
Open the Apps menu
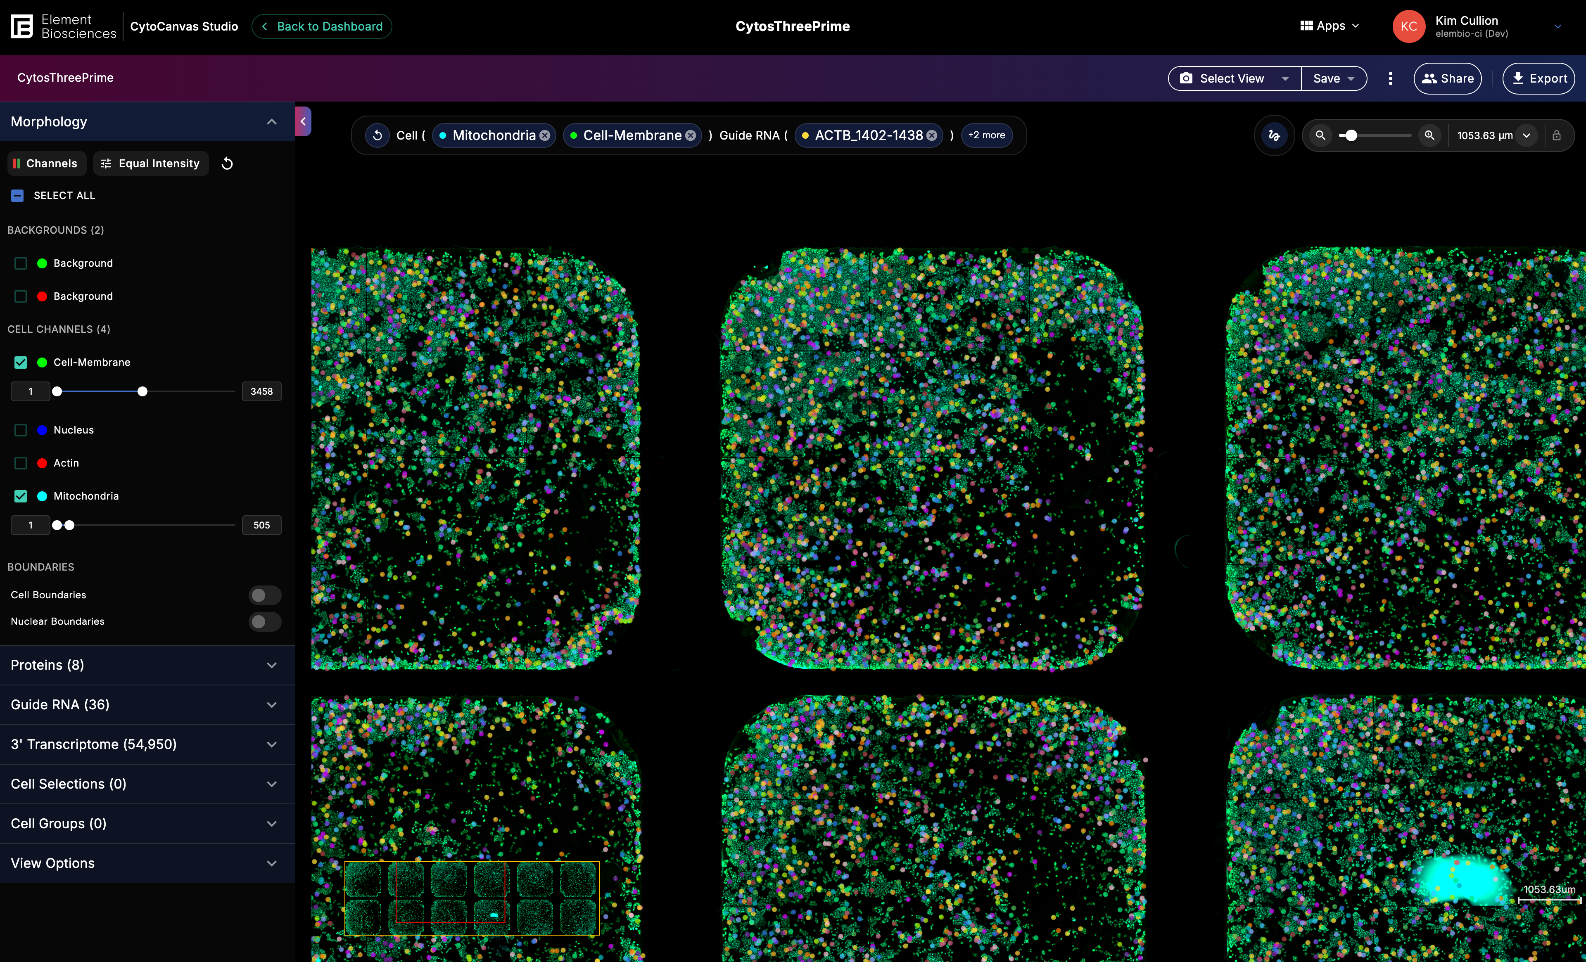click(x=1330, y=26)
